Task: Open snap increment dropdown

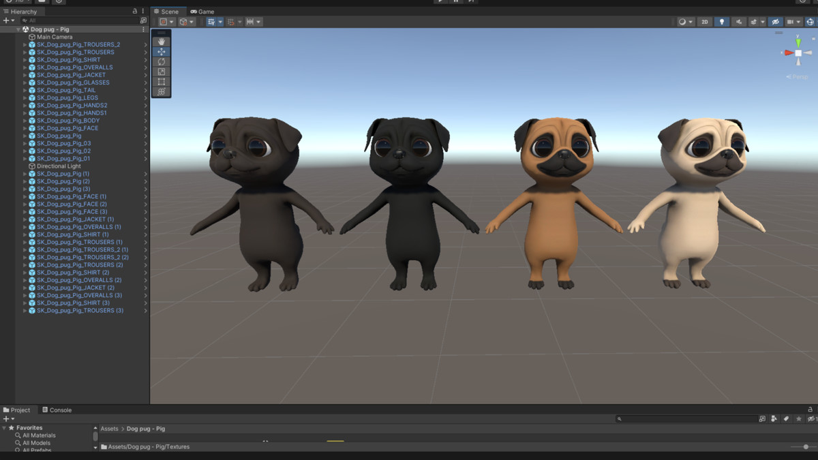Action: point(254,22)
